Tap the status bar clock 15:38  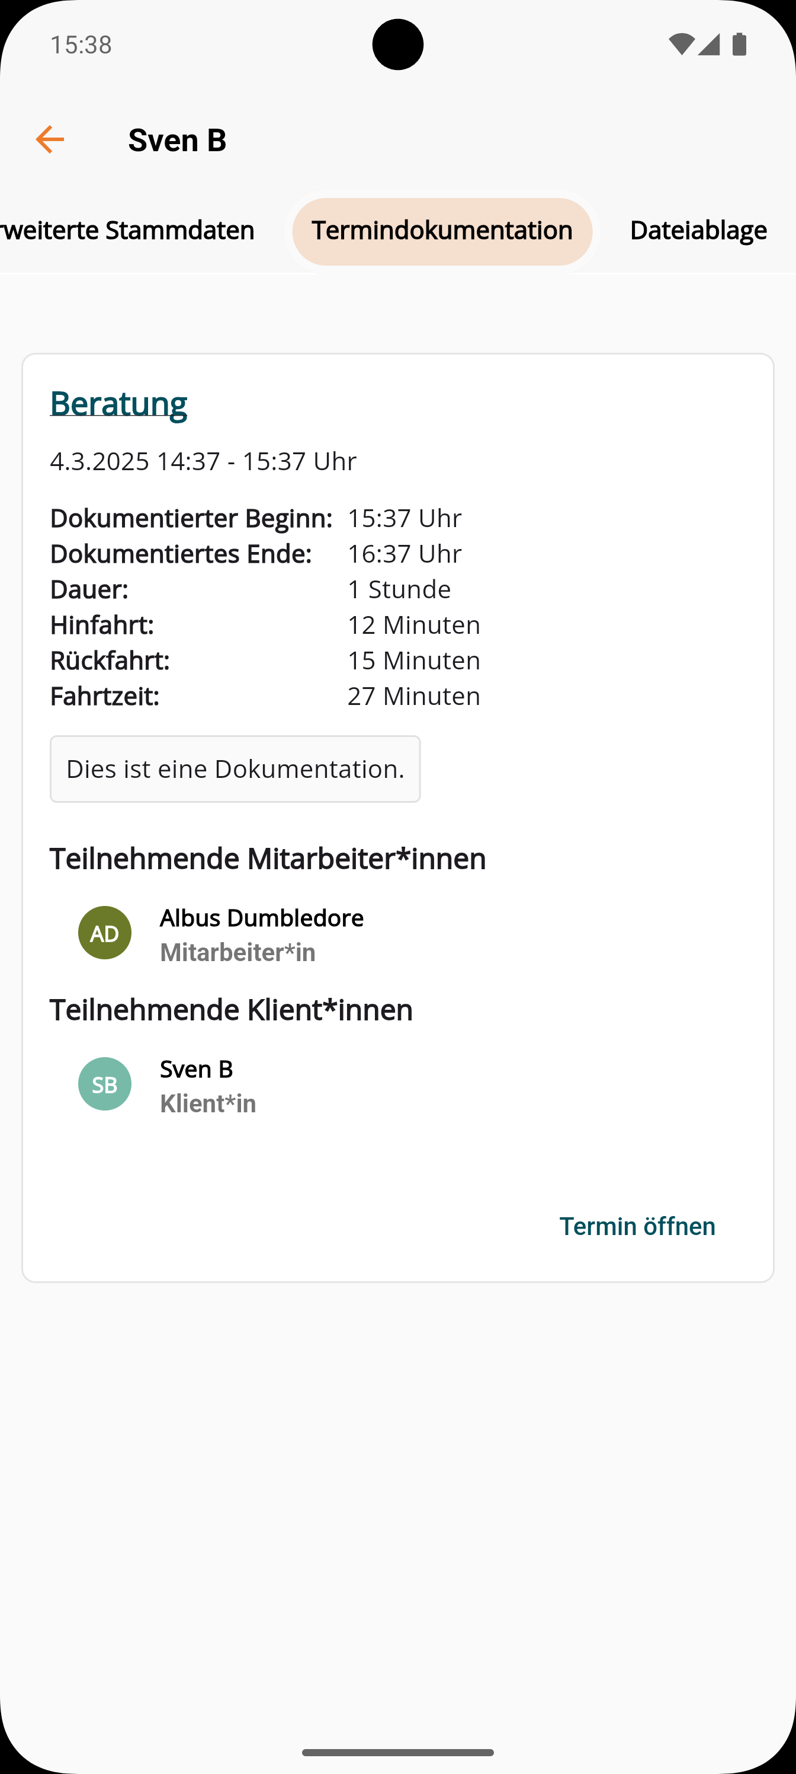pos(81,44)
